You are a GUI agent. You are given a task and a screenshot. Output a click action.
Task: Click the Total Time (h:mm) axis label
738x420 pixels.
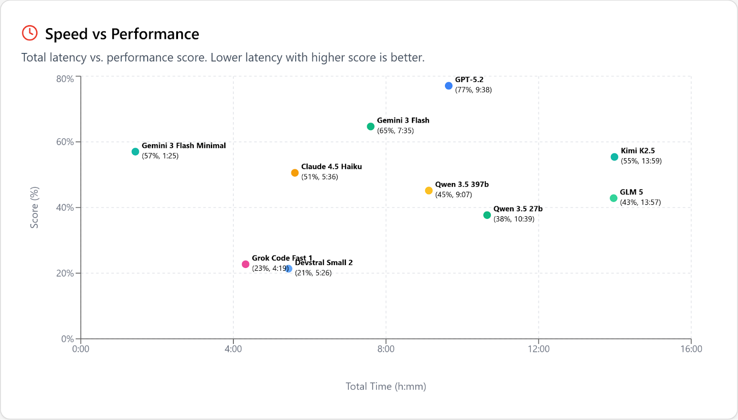click(x=386, y=386)
